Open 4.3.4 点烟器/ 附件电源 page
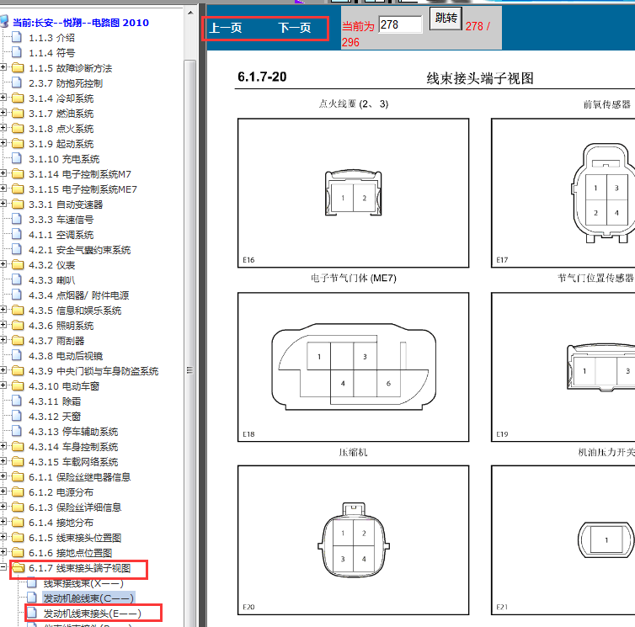 click(x=78, y=295)
